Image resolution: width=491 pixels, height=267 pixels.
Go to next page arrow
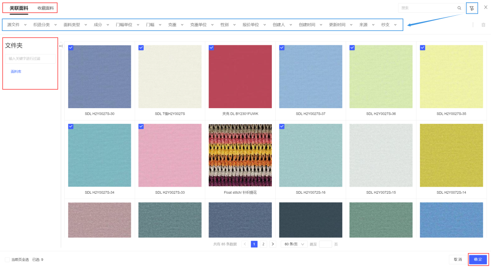click(x=273, y=244)
